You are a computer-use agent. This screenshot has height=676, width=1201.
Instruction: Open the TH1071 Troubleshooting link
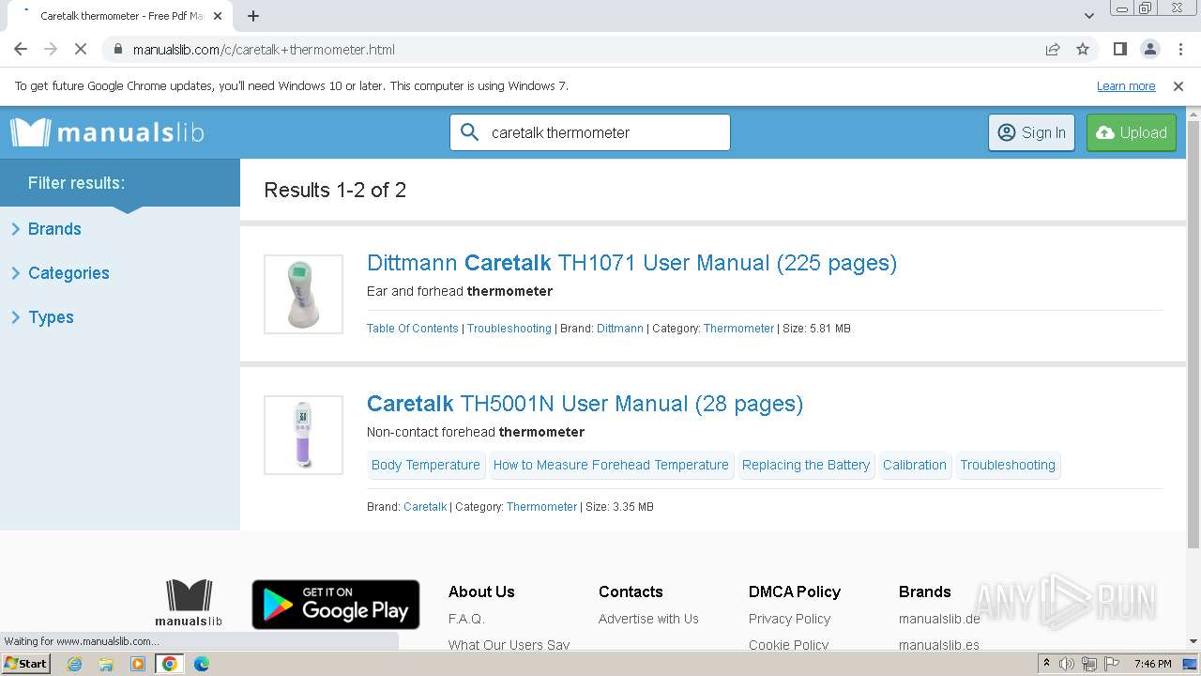pyautogui.click(x=509, y=329)
